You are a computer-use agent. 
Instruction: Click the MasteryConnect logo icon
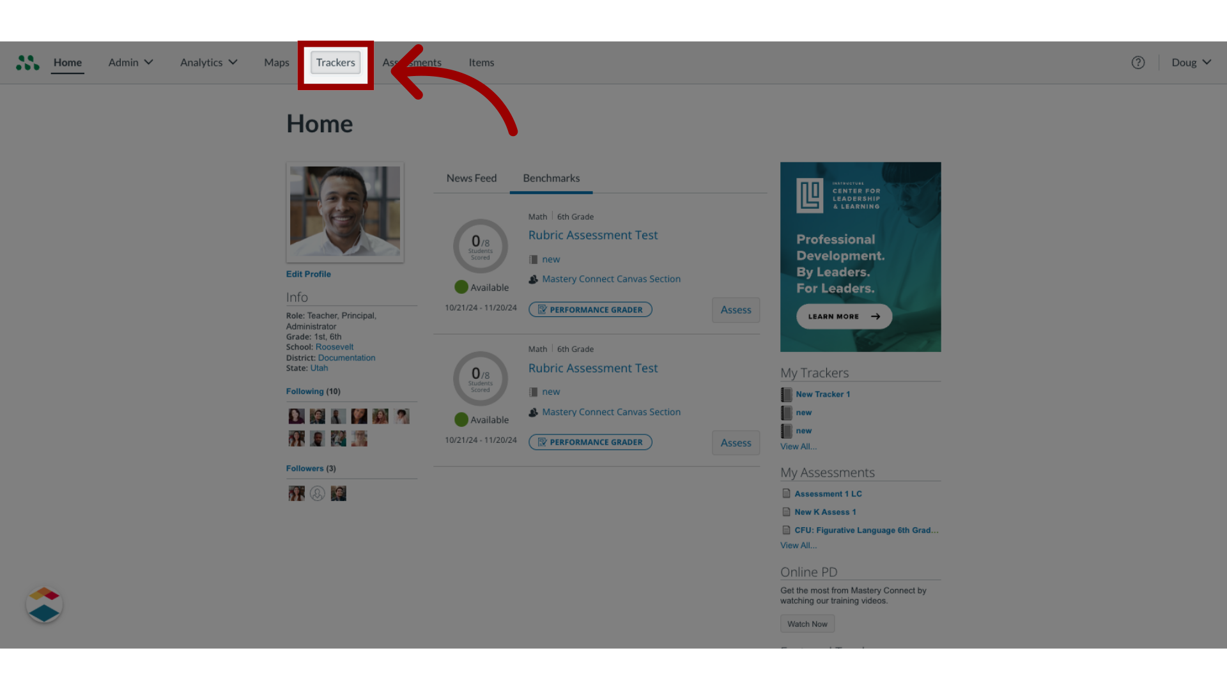click(x=27, y=61)
